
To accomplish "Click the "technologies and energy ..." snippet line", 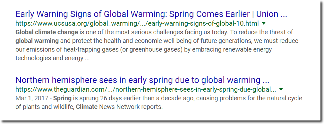I will [53, 58].
